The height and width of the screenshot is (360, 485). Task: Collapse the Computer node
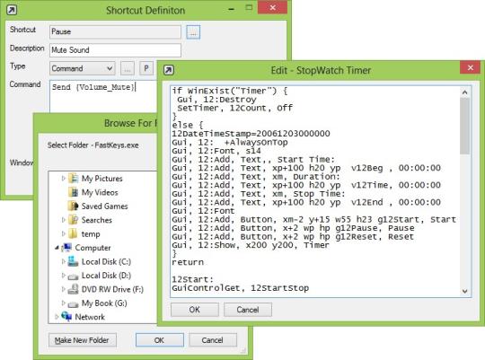click(x=57, y=248)
